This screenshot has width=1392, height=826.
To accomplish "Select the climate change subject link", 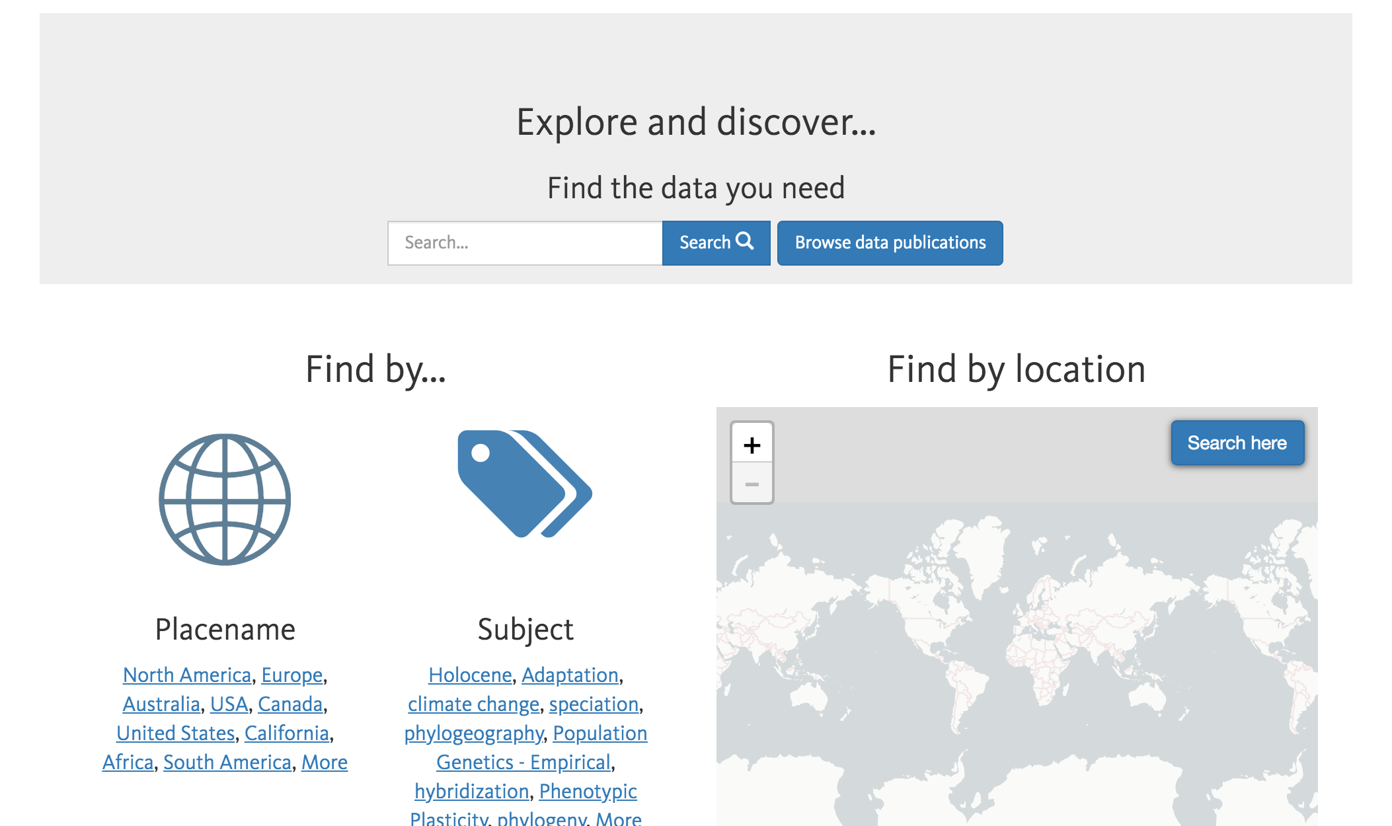I will point(473,704).
